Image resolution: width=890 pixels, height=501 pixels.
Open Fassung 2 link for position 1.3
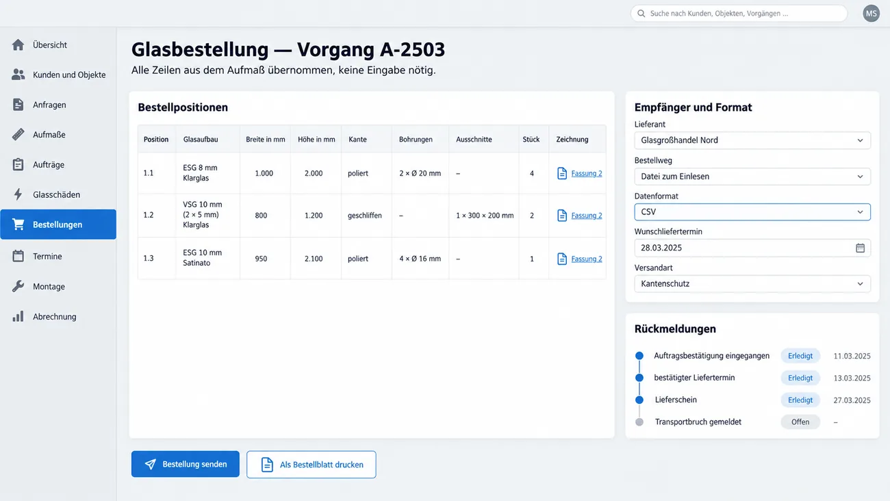(587, 259)
